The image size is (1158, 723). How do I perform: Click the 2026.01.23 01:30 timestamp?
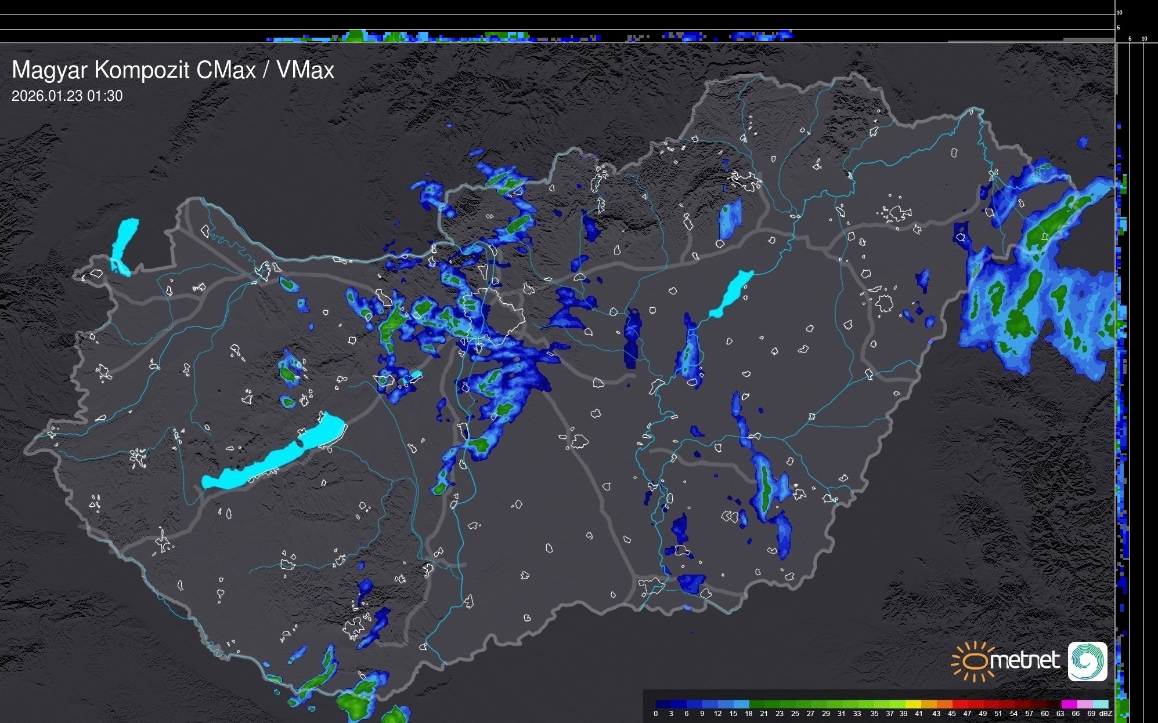[x=67, y=96]
